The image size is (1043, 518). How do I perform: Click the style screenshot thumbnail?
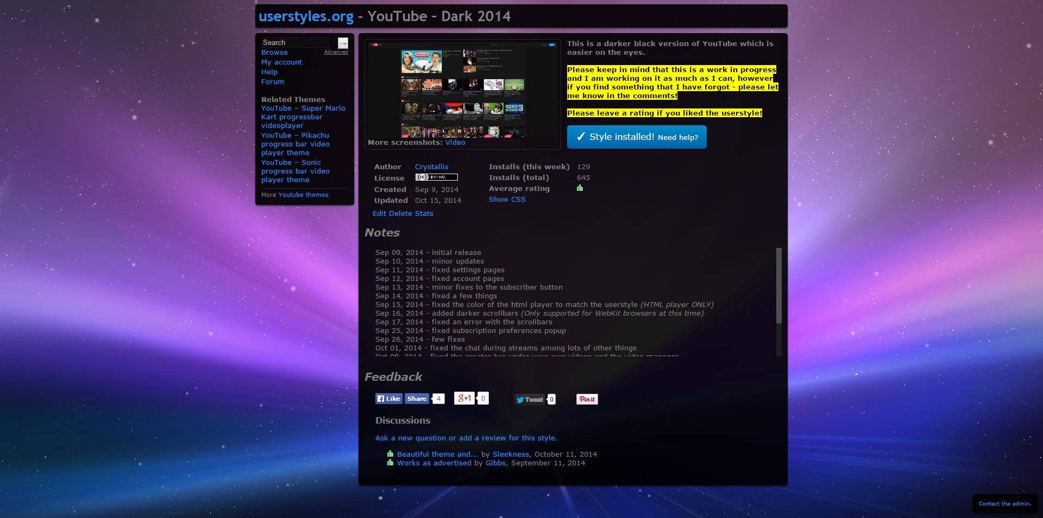[x=464, y=90]
